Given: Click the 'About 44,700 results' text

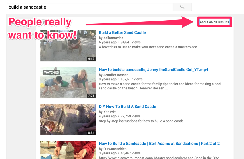Looking at the screenshot, I should 214,22.
